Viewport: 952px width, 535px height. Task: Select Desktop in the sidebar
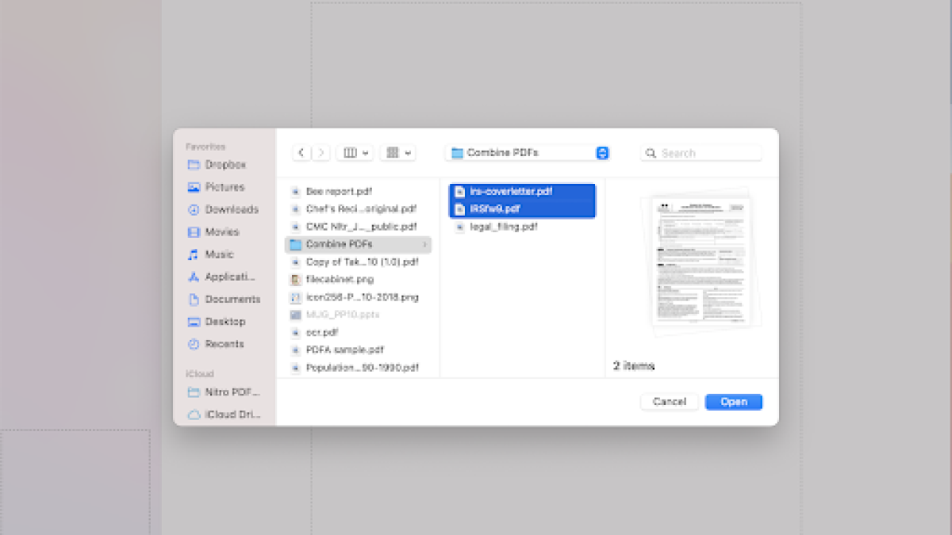click(225, 322)
